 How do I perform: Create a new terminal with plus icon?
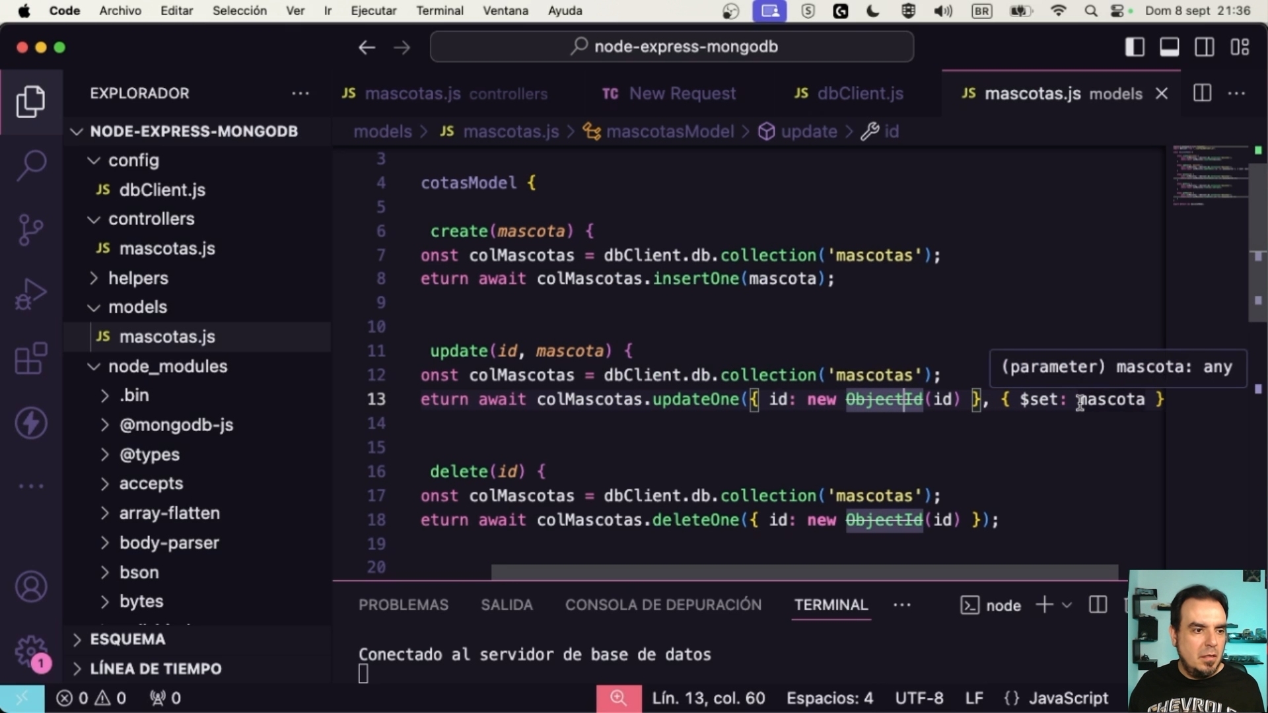1044,605
